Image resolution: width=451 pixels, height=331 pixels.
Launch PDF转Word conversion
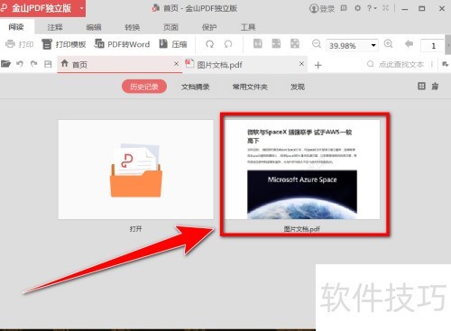pyautogui.click(x=122, y=44)
